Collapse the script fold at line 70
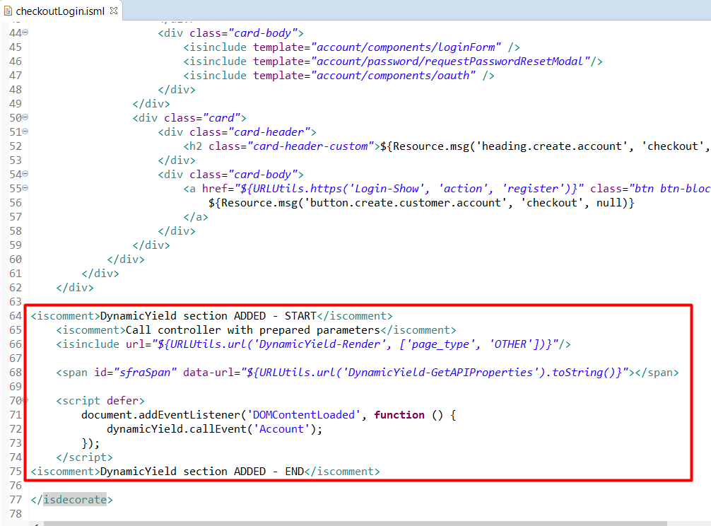 point(25,400)
